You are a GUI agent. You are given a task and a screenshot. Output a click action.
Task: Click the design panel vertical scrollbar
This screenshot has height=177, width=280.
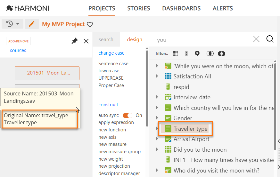147,89
